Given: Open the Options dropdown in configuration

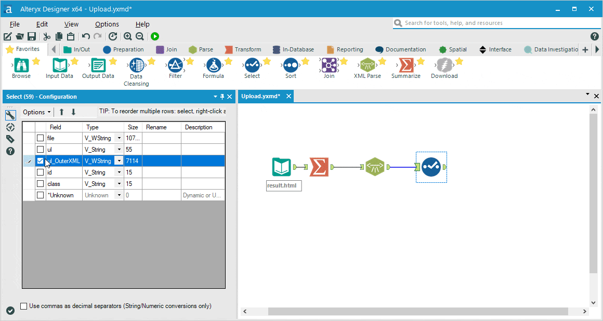Looking at the screenshot, I should coord(36,112).
